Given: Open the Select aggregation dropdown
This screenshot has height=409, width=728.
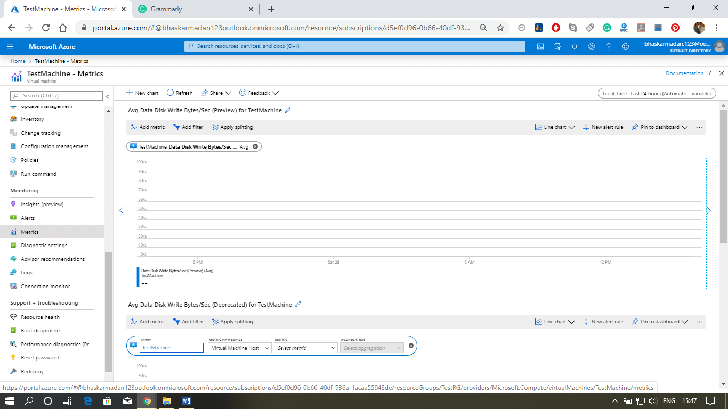Looking at the screenshot, I should 372,348.
